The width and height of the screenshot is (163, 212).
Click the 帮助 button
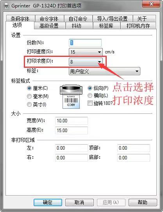click(x=143, y=202)
